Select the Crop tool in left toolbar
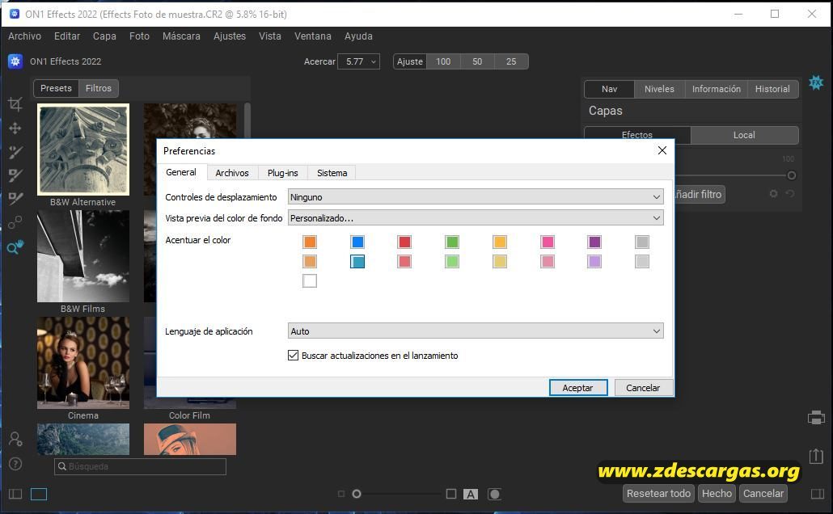This screenshot has height=514, width=833. [x=15, y=104]
